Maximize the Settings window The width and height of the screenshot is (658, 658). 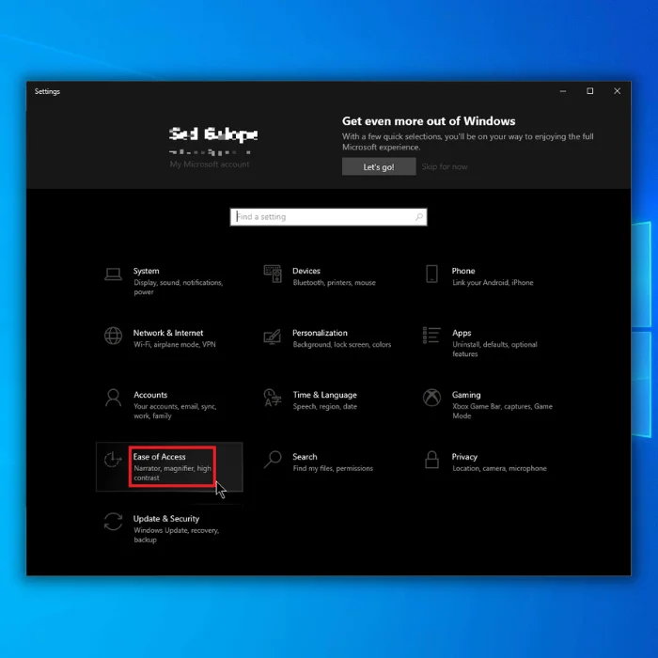click(589, 91)
